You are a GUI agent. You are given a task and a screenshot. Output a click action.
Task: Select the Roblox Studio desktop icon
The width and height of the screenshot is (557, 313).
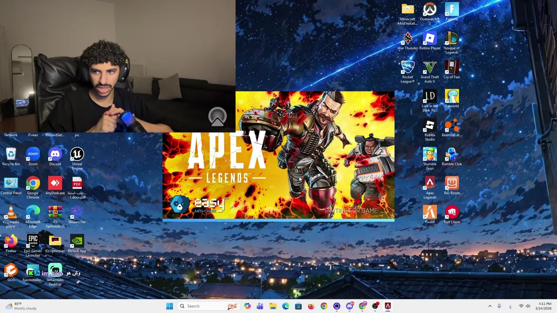click(x=429, y=130)
